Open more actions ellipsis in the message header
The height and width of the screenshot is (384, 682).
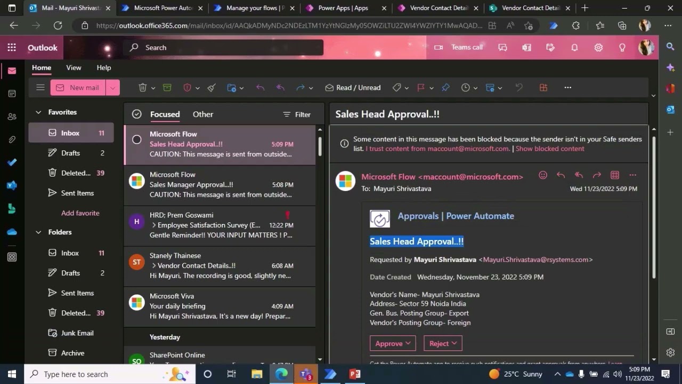click(x=632, y=175)
